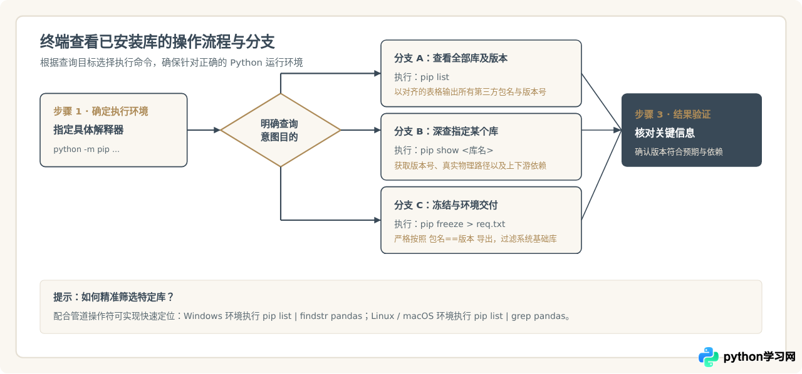802x374 pixels.
Task: Select the heading 步骤 1 · 确定执行环境
Action: [x=101, y=111]
